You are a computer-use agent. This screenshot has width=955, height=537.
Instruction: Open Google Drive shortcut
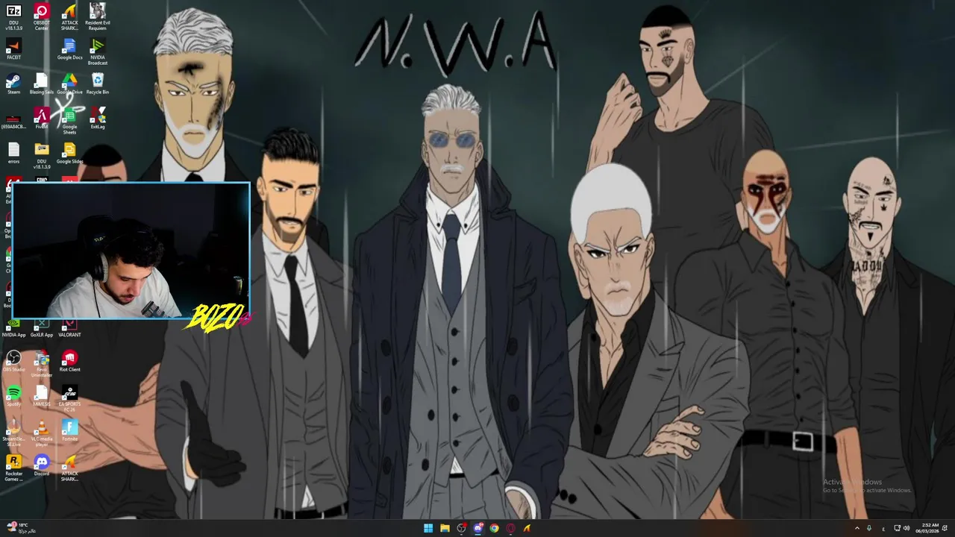[69, 84]
